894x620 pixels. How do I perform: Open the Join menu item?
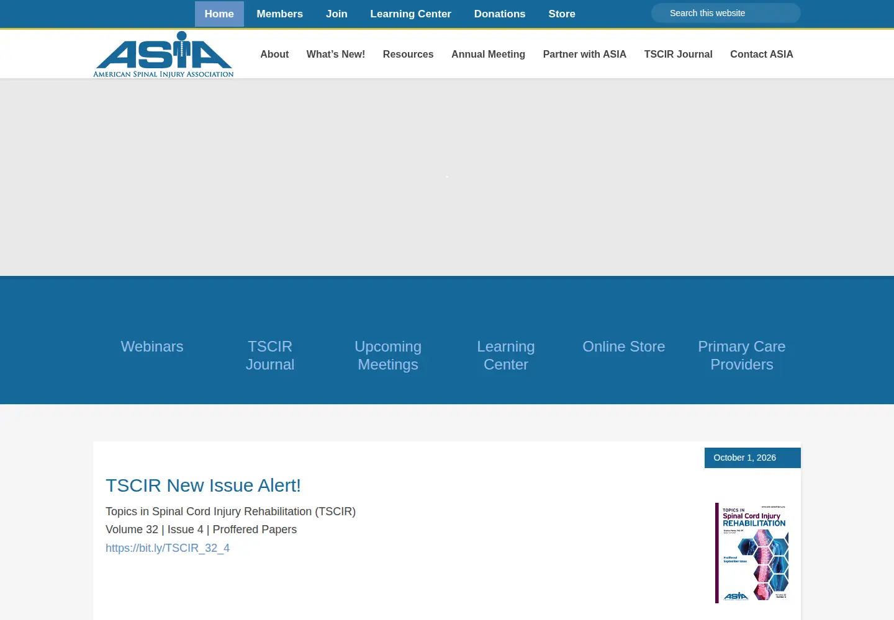[336, 14]
